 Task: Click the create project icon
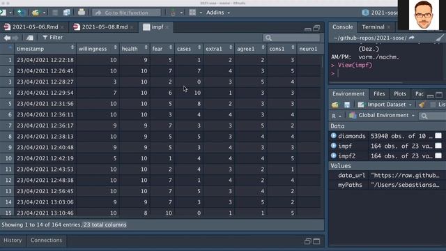coord(21,13)
